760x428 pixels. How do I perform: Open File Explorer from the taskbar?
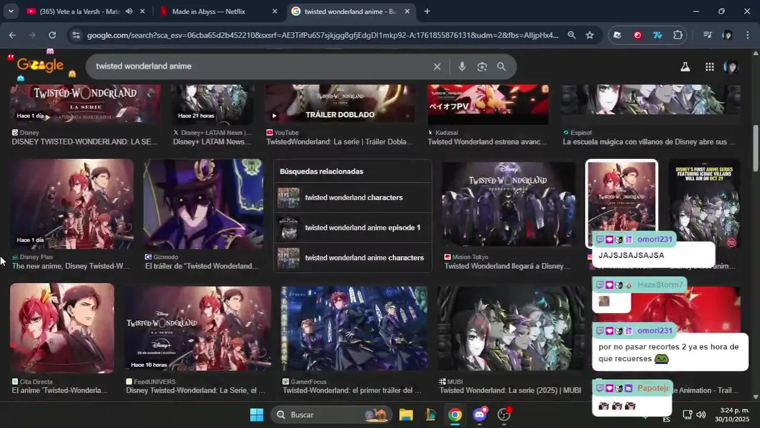(406, 414)
